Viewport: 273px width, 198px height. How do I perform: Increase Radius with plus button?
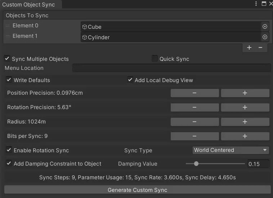point(245,122)
